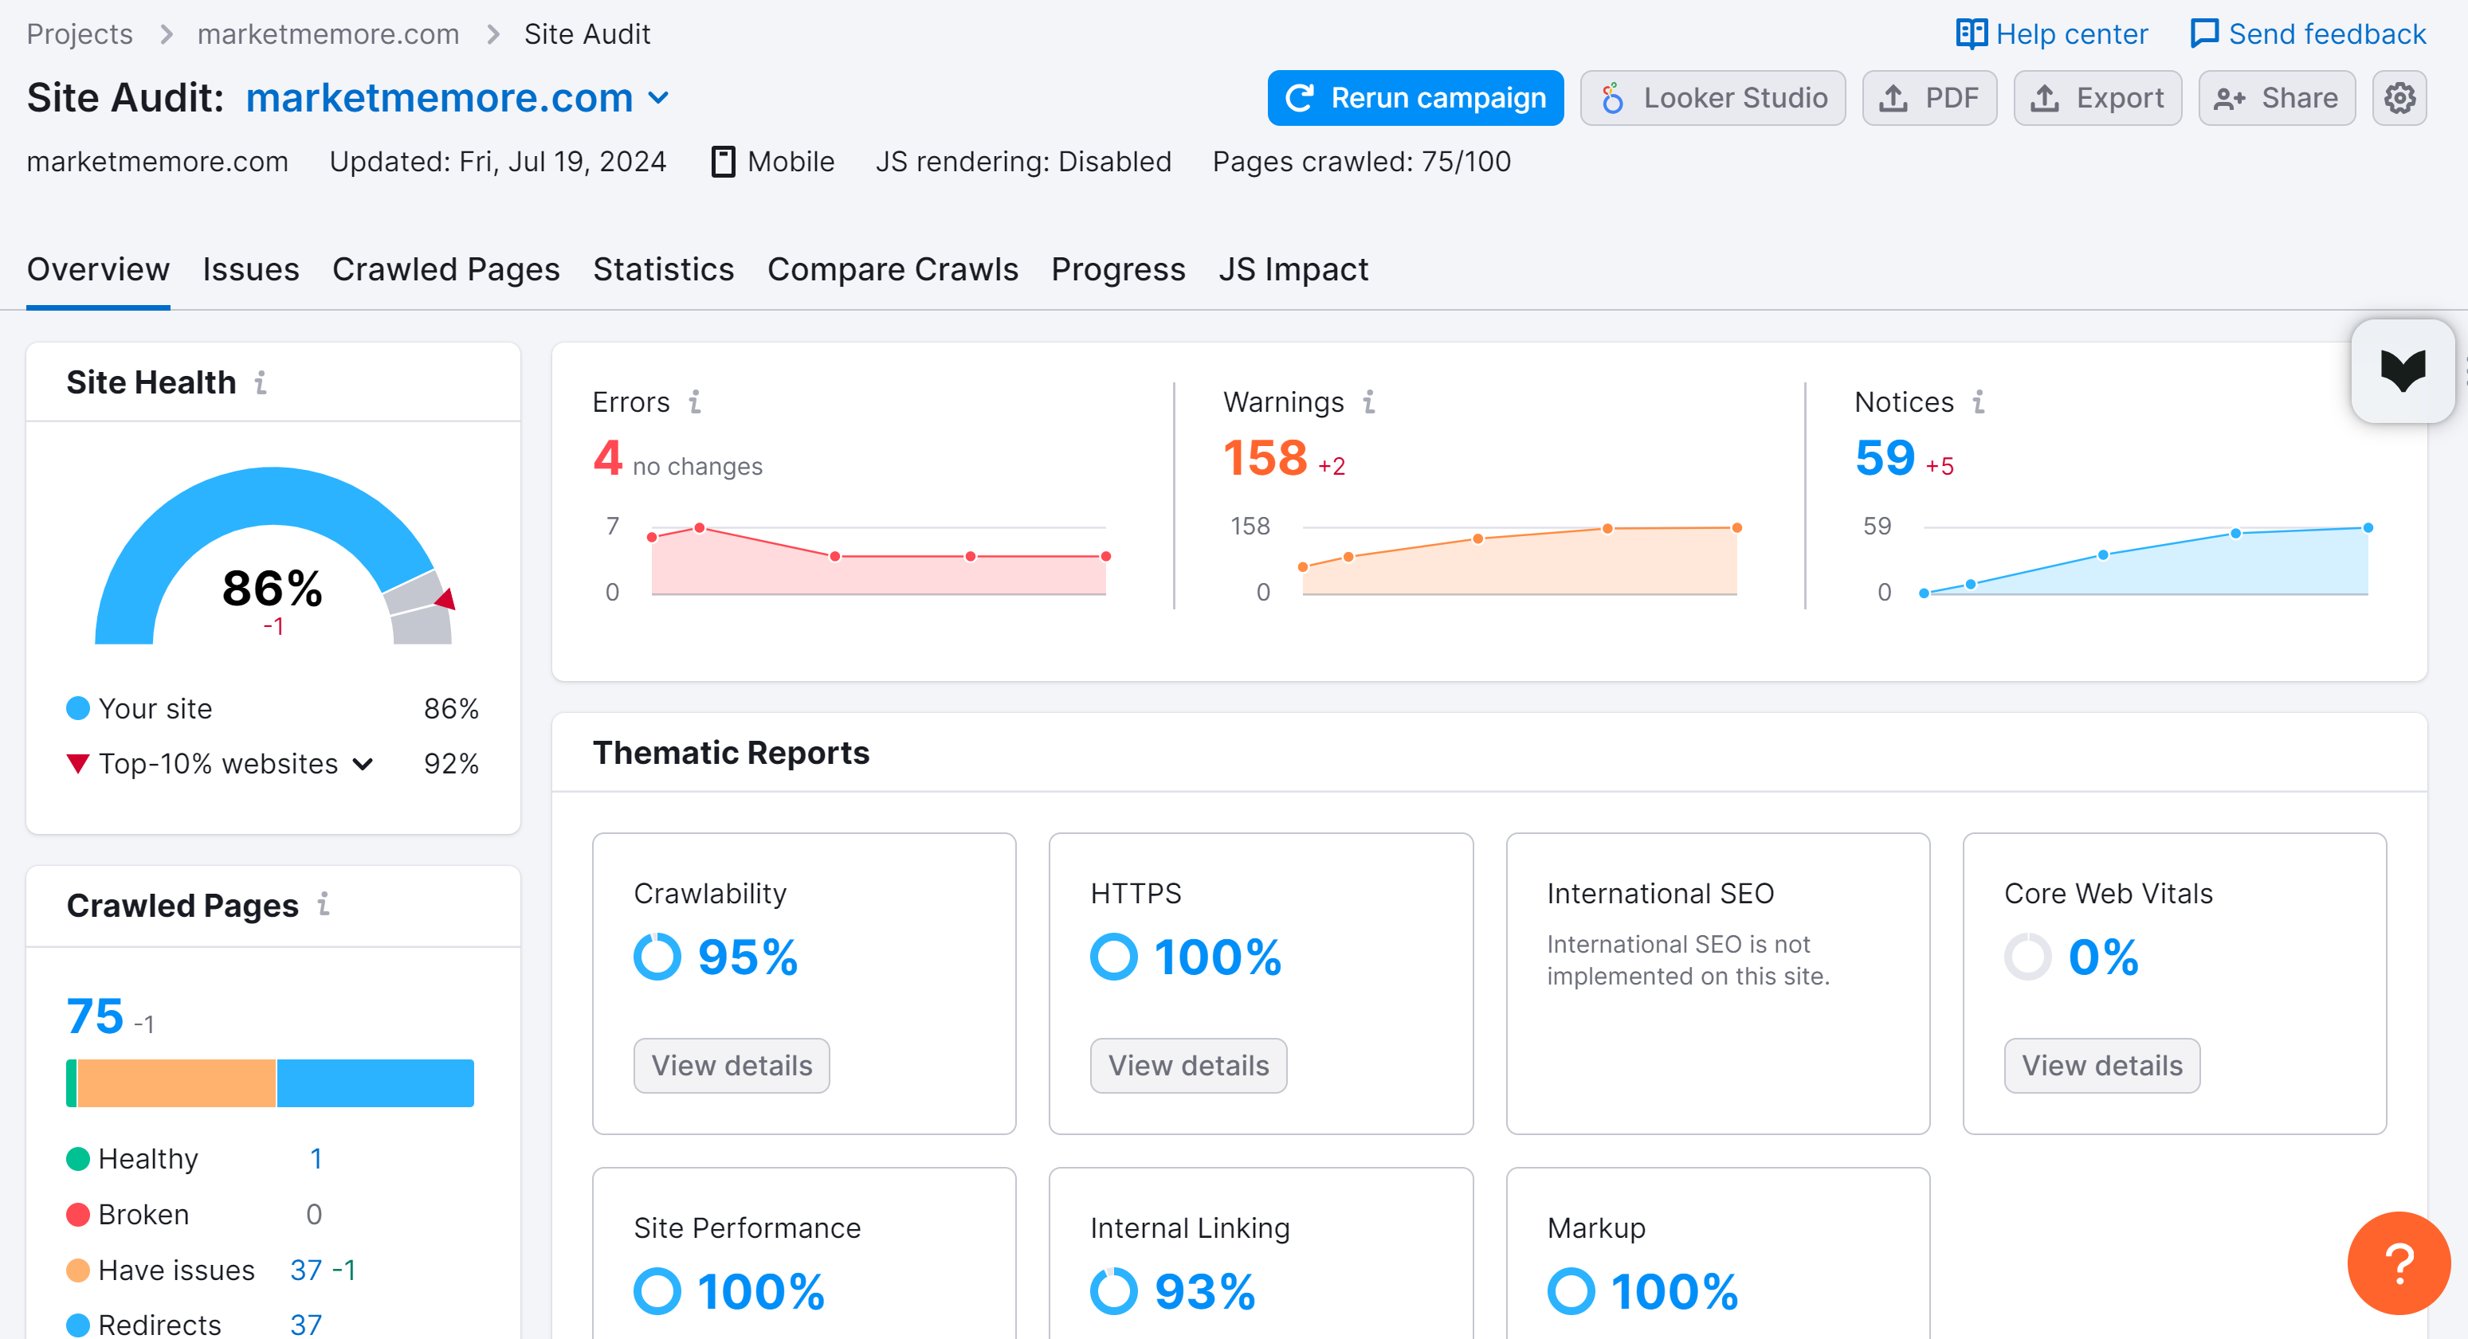
Task: Click the crawled pages total 75
Action: click(95, 1017)
